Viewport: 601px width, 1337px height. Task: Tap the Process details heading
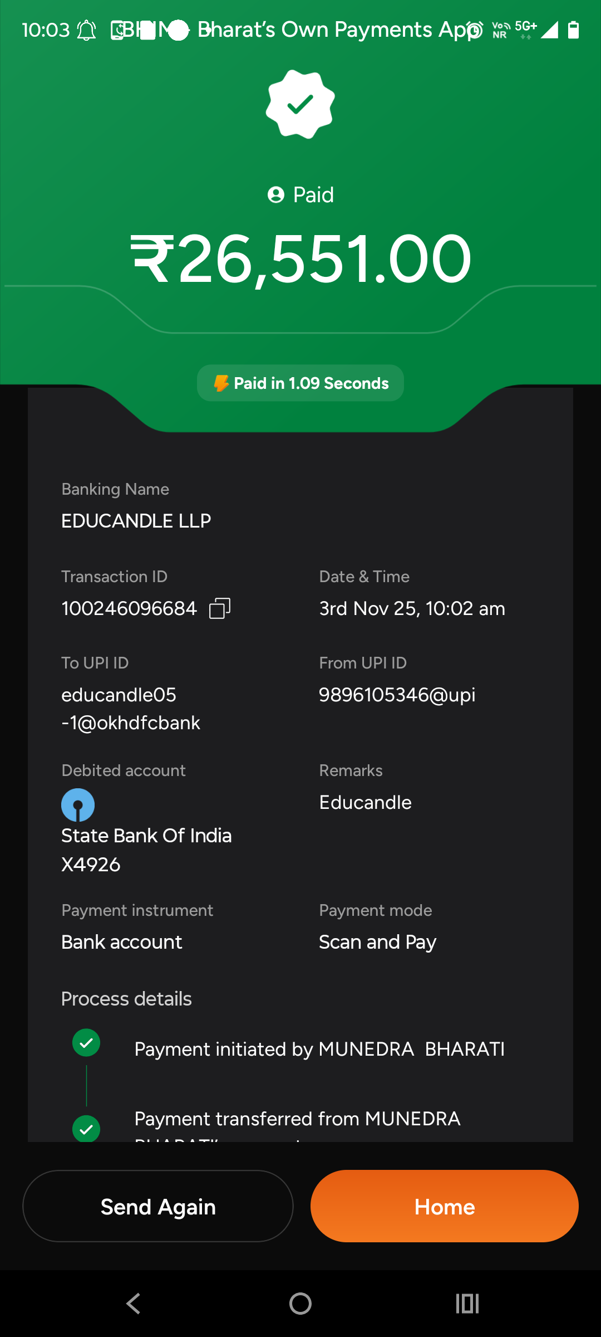pos(126,999)
